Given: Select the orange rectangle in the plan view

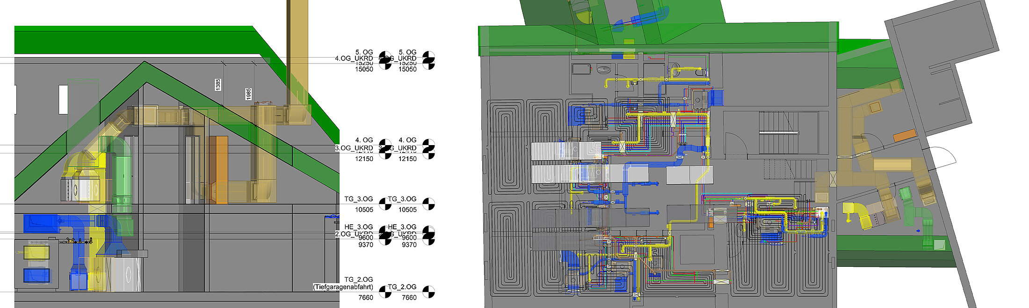Looking at the screenshot, I should pyautogui.click(x=905, y=136).
